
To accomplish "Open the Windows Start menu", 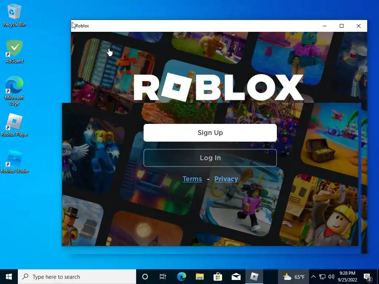I will tap(9, 277).
